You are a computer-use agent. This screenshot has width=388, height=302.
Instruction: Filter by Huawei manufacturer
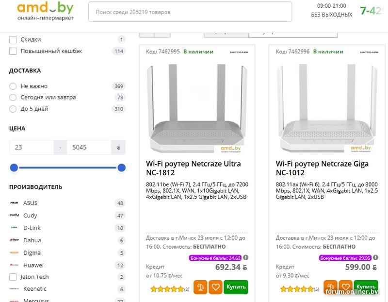click(33, 265)
